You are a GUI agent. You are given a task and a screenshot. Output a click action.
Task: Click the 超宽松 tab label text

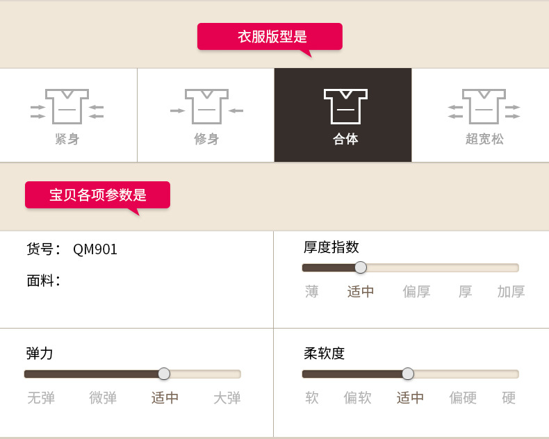(x=484, y=139)
